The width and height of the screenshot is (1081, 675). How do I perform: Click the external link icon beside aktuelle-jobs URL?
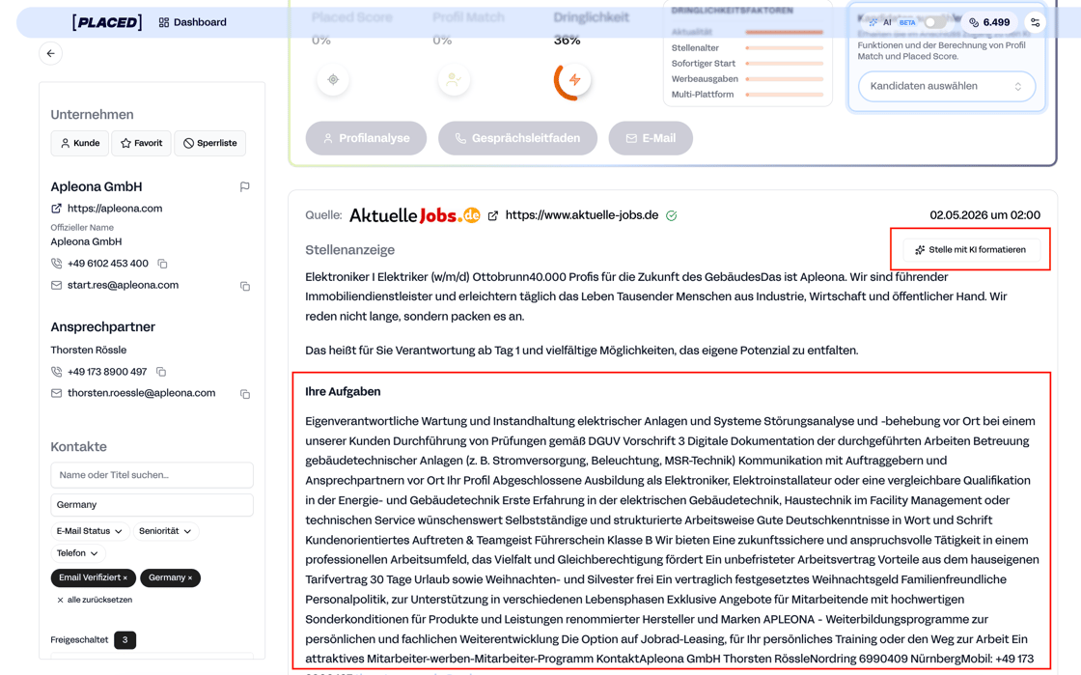(493, 215)
